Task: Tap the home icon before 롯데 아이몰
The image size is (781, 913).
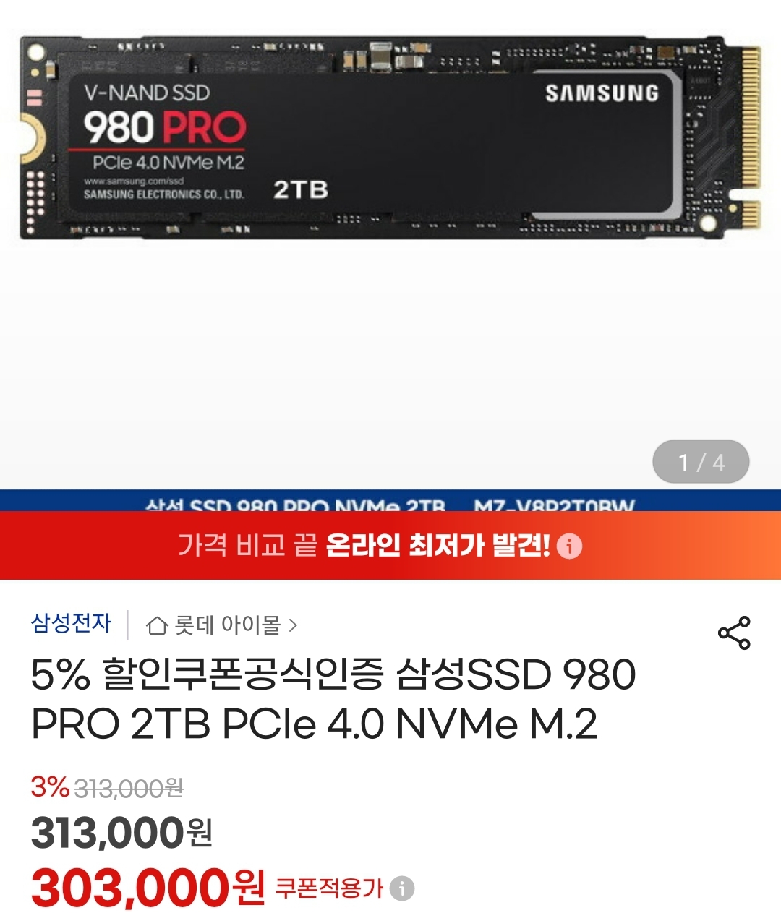Action: tap(156, 625)
